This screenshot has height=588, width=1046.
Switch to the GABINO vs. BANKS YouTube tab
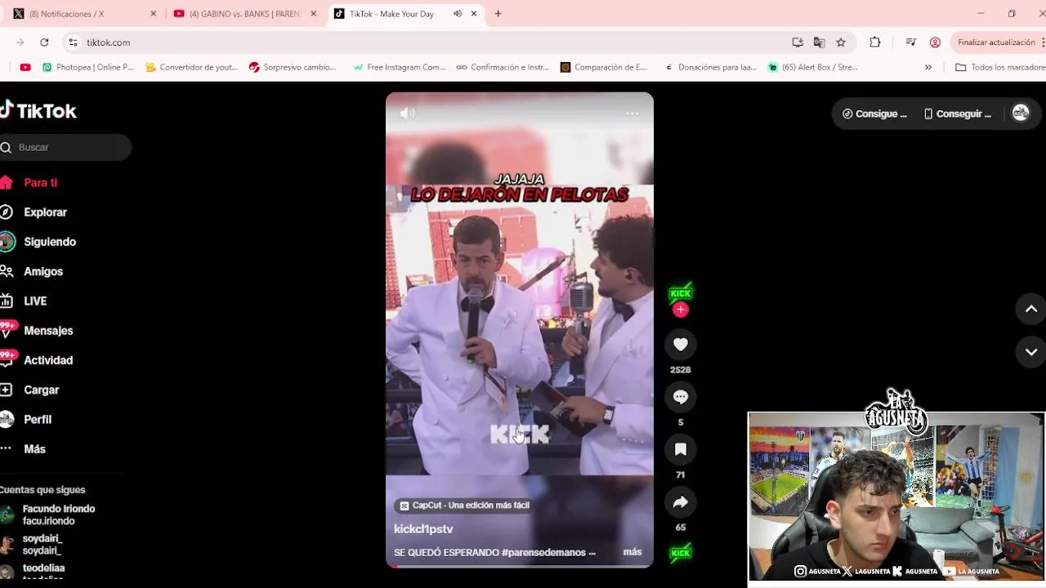point(245,14)
